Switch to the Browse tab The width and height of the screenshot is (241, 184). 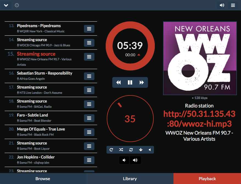point(43,179)
